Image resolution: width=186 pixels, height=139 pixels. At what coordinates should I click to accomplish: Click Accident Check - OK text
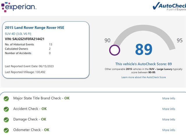[x=30, y=109]
